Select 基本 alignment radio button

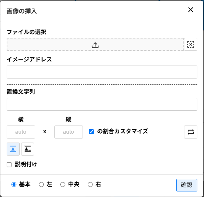(14, 184)
